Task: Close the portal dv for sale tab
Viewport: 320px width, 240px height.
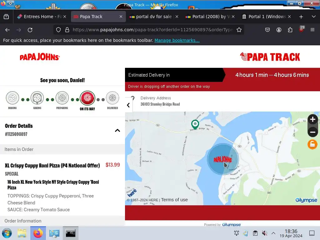Action: coord(177,17)
